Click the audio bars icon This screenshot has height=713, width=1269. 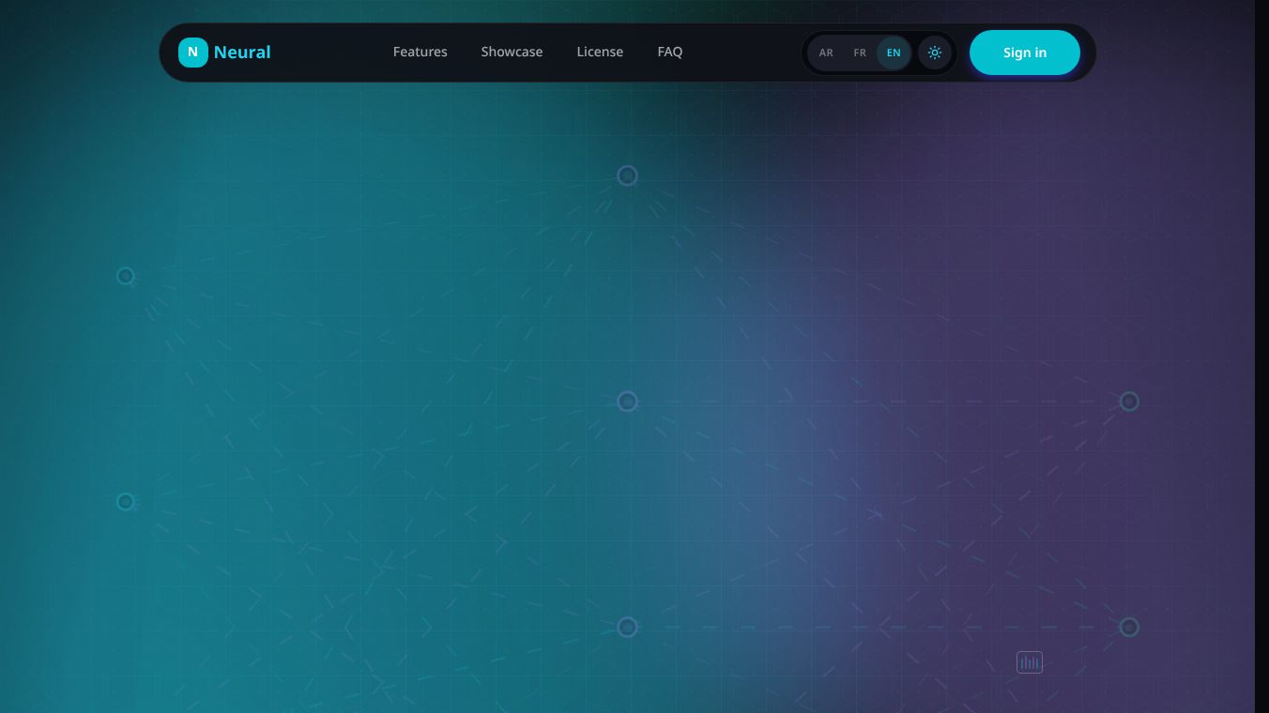[1030, 662]
